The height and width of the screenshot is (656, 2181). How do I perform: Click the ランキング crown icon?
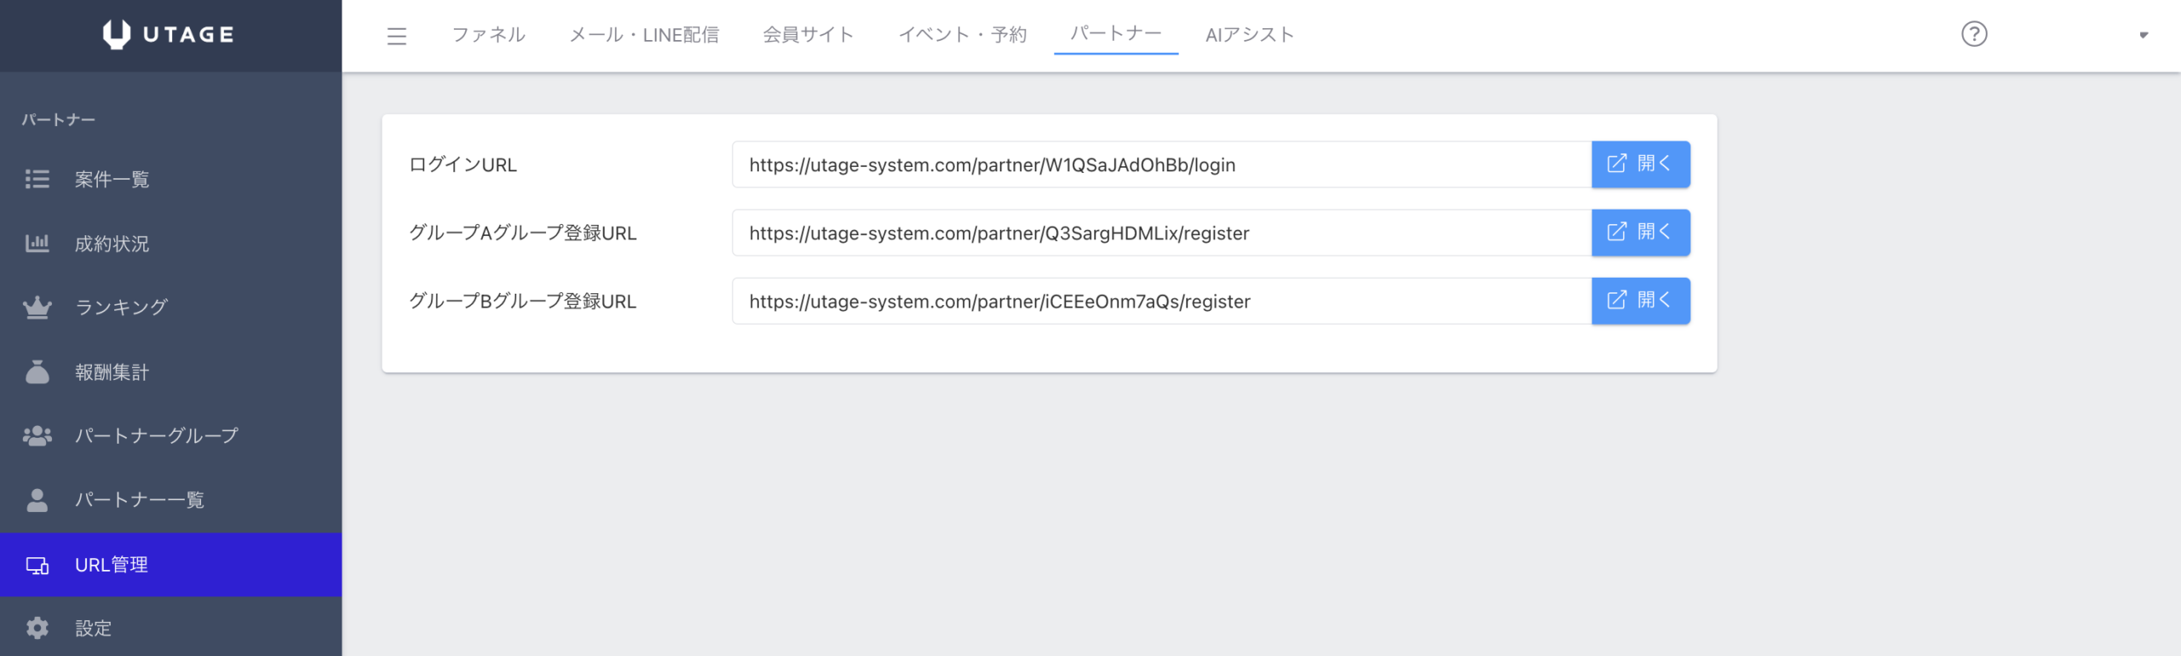click(x=37, y=308)
